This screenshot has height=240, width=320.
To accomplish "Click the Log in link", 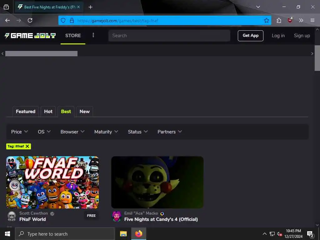I will 278,36.
